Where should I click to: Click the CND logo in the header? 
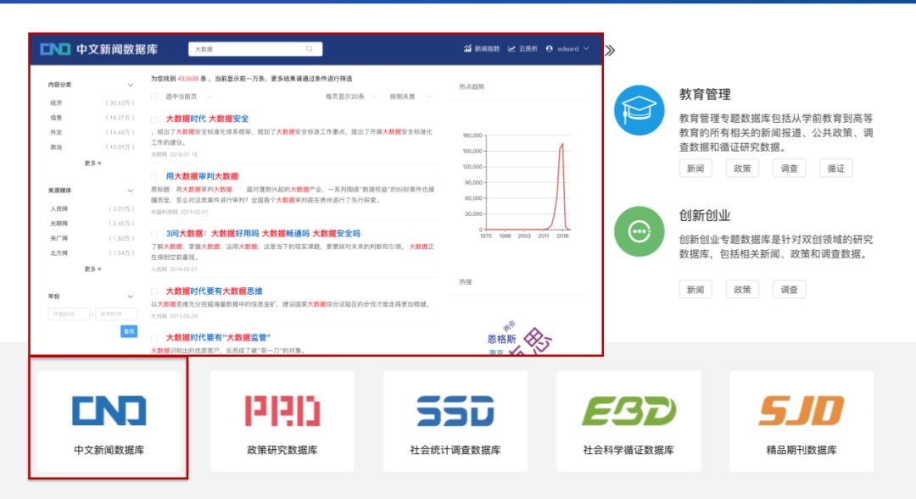point(55,49)
